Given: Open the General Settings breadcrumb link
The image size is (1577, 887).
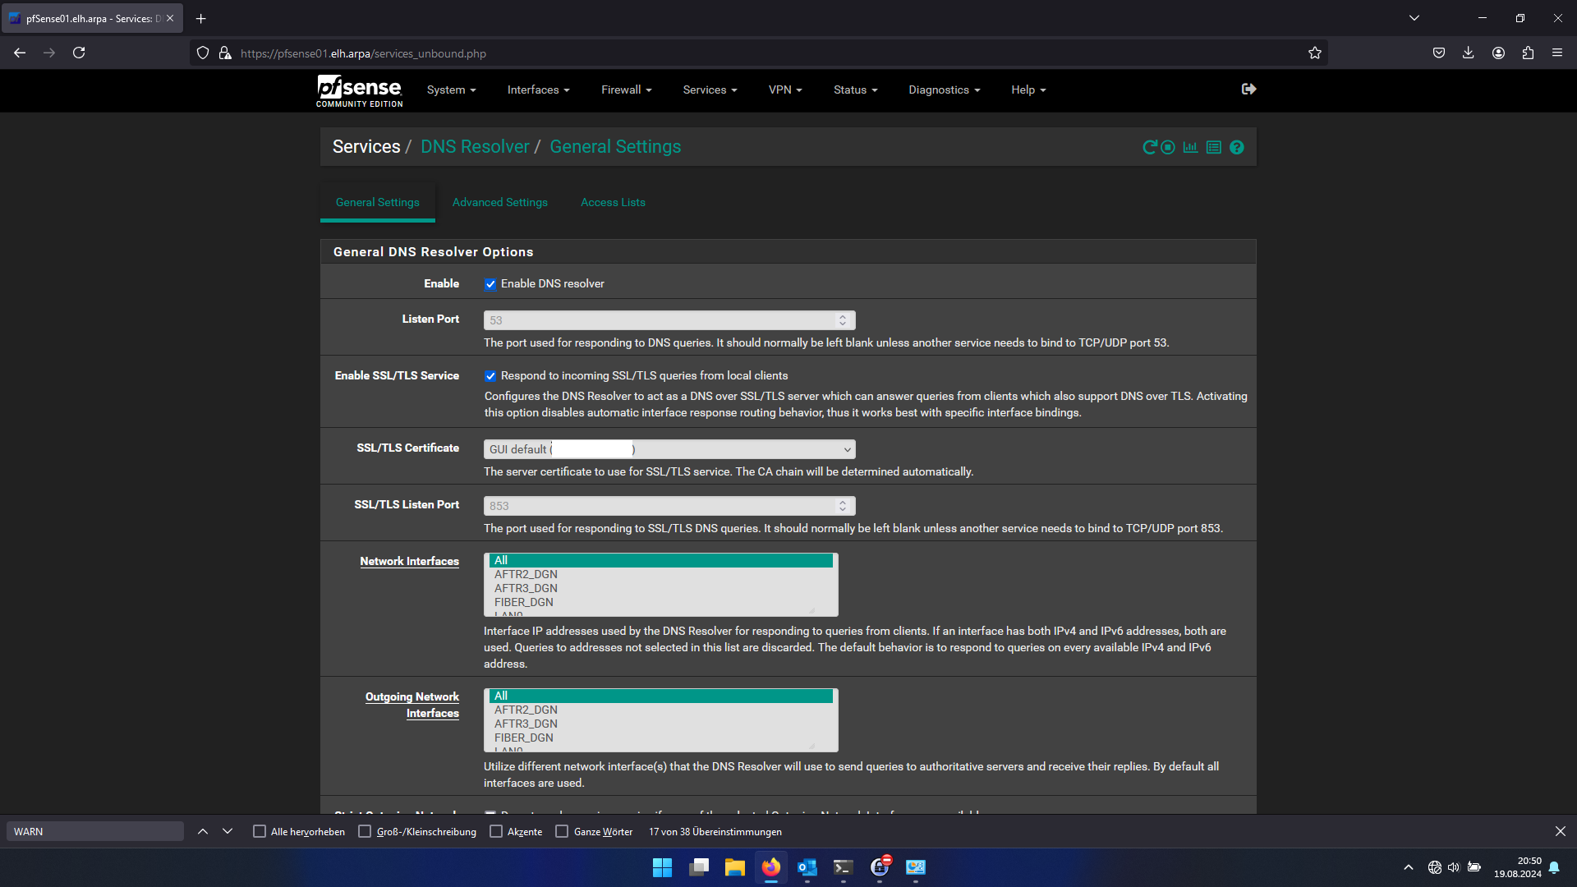Looking at the screenshot, I should click(x=615, y=146).
